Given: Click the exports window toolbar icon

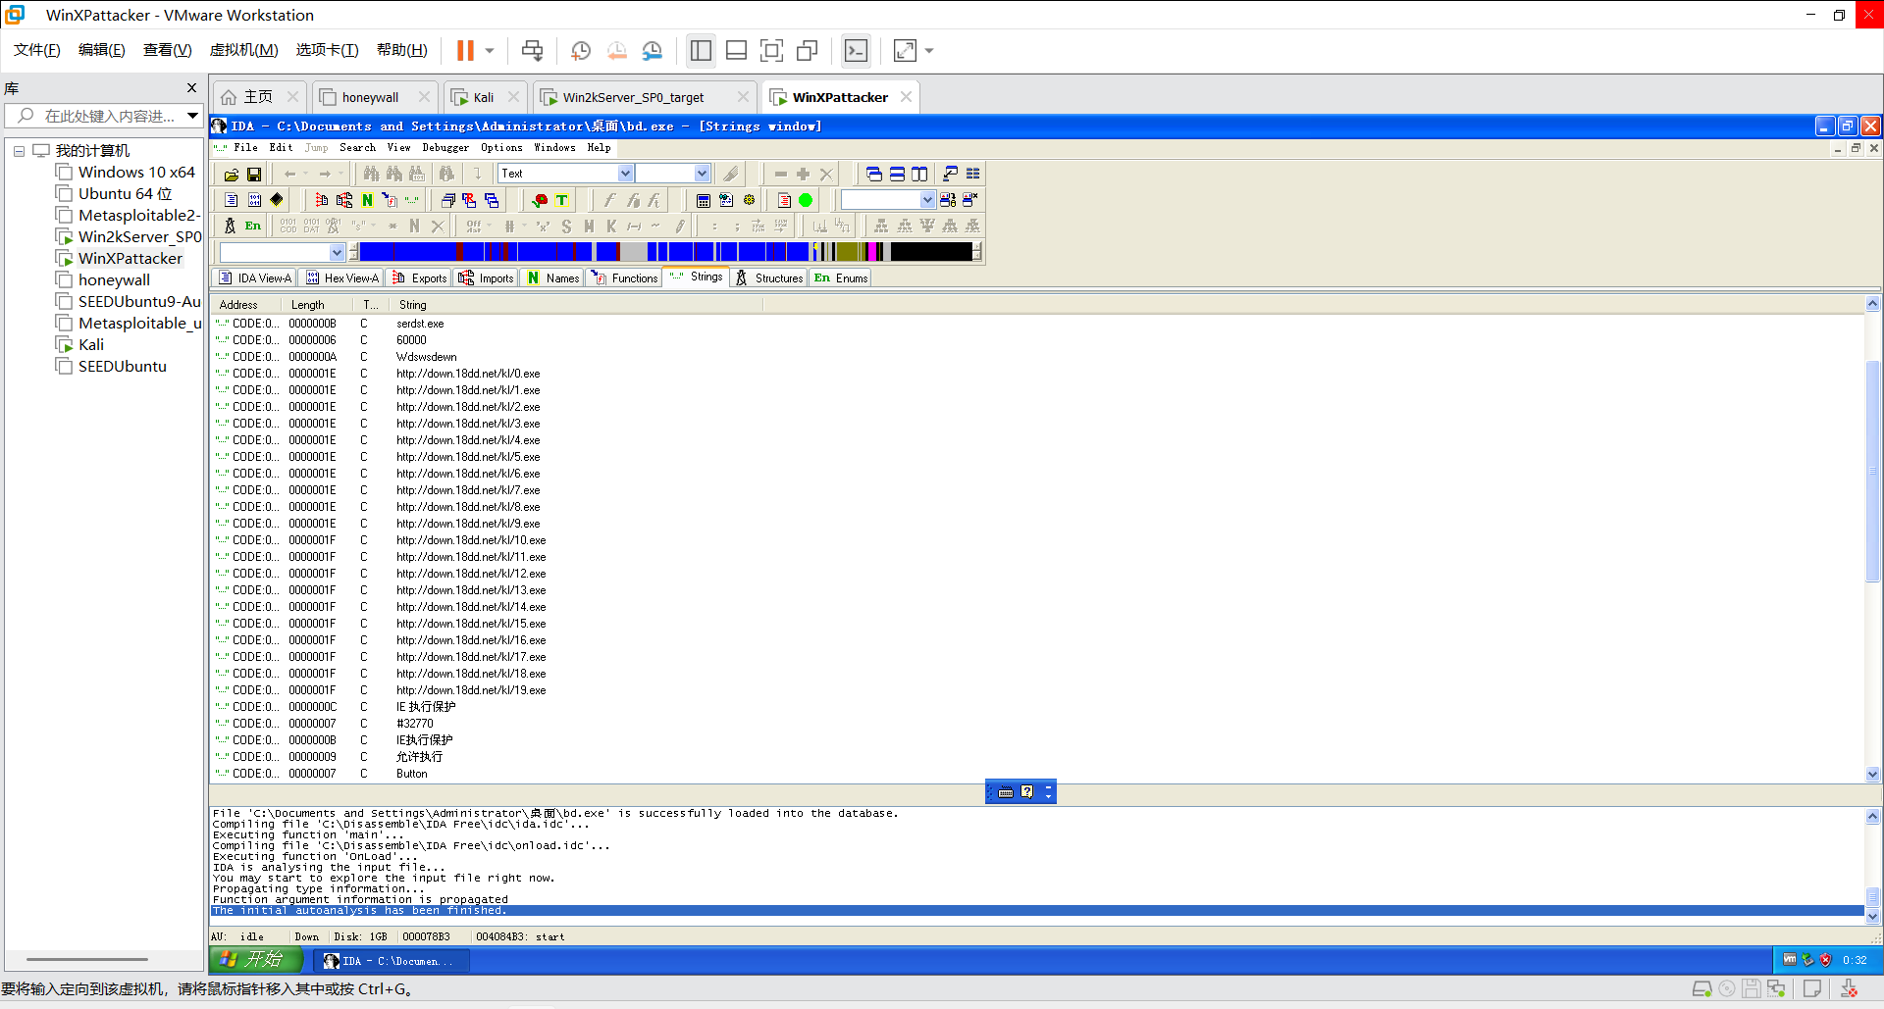Looking at the screenshot, I should (x=322, y=200).
